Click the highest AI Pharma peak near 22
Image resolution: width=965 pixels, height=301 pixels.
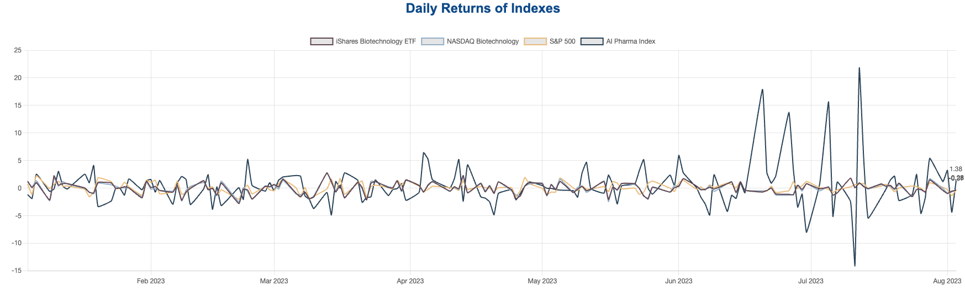[859, 68]
